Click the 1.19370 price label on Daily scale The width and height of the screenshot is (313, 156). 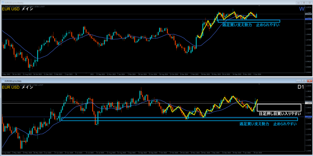click(x=308, y=86)
